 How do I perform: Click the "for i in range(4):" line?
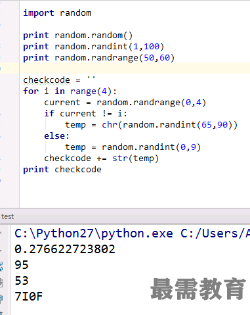point(70,91)
